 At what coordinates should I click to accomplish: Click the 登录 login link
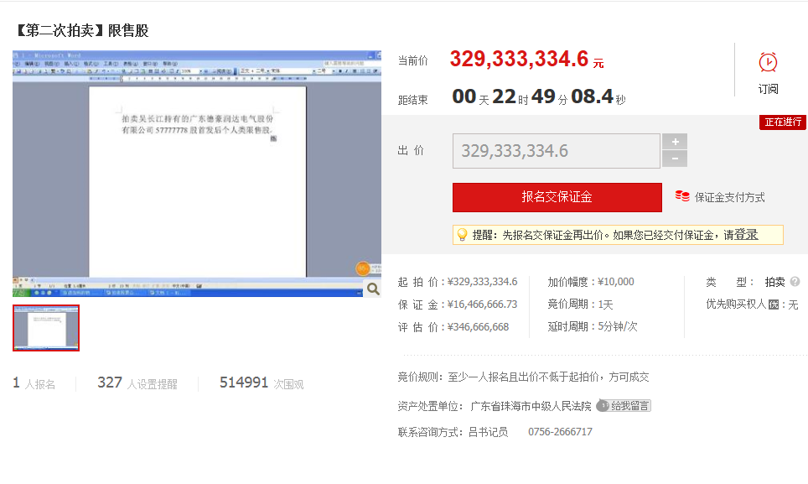click(x=746, y=235)
